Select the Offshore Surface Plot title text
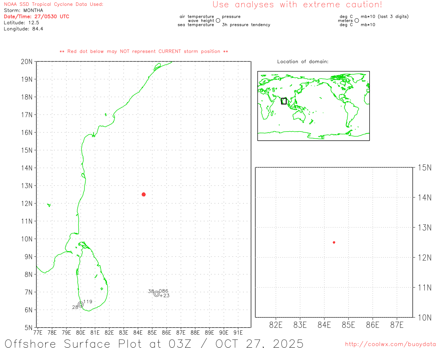 coord(154,343)
